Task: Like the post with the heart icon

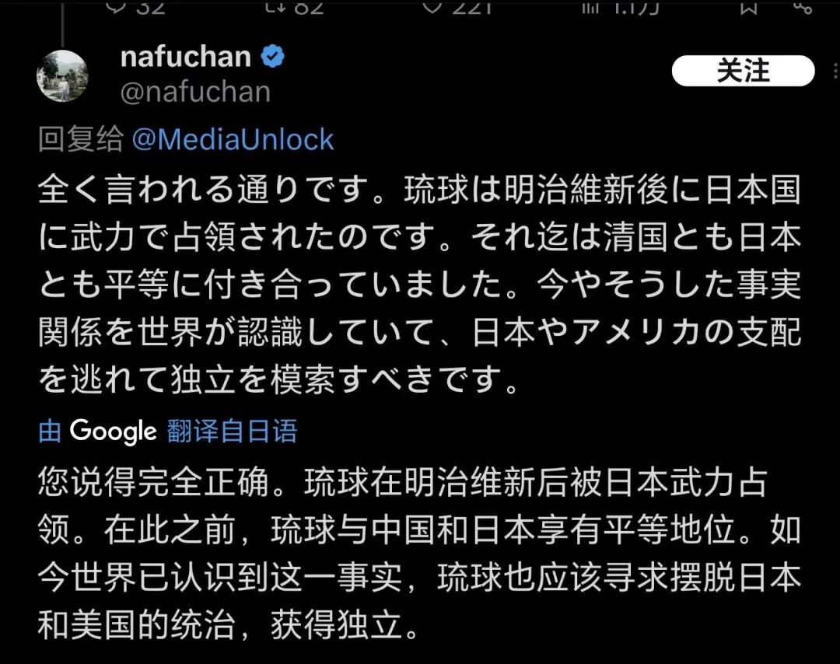Action: click(433, 6)
